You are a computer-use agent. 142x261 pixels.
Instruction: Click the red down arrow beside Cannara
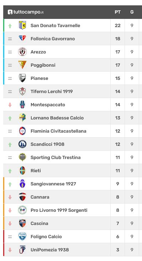[10, 197]
